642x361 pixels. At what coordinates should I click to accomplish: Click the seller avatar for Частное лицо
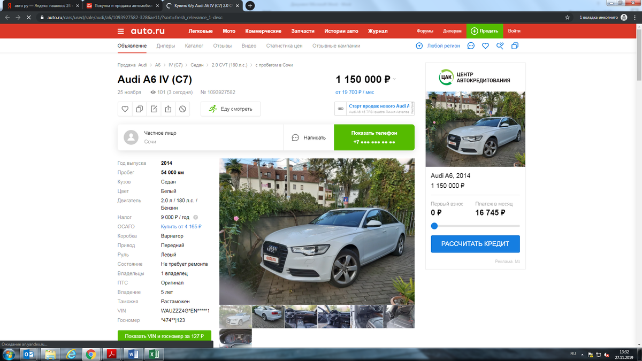coord(131,137)
